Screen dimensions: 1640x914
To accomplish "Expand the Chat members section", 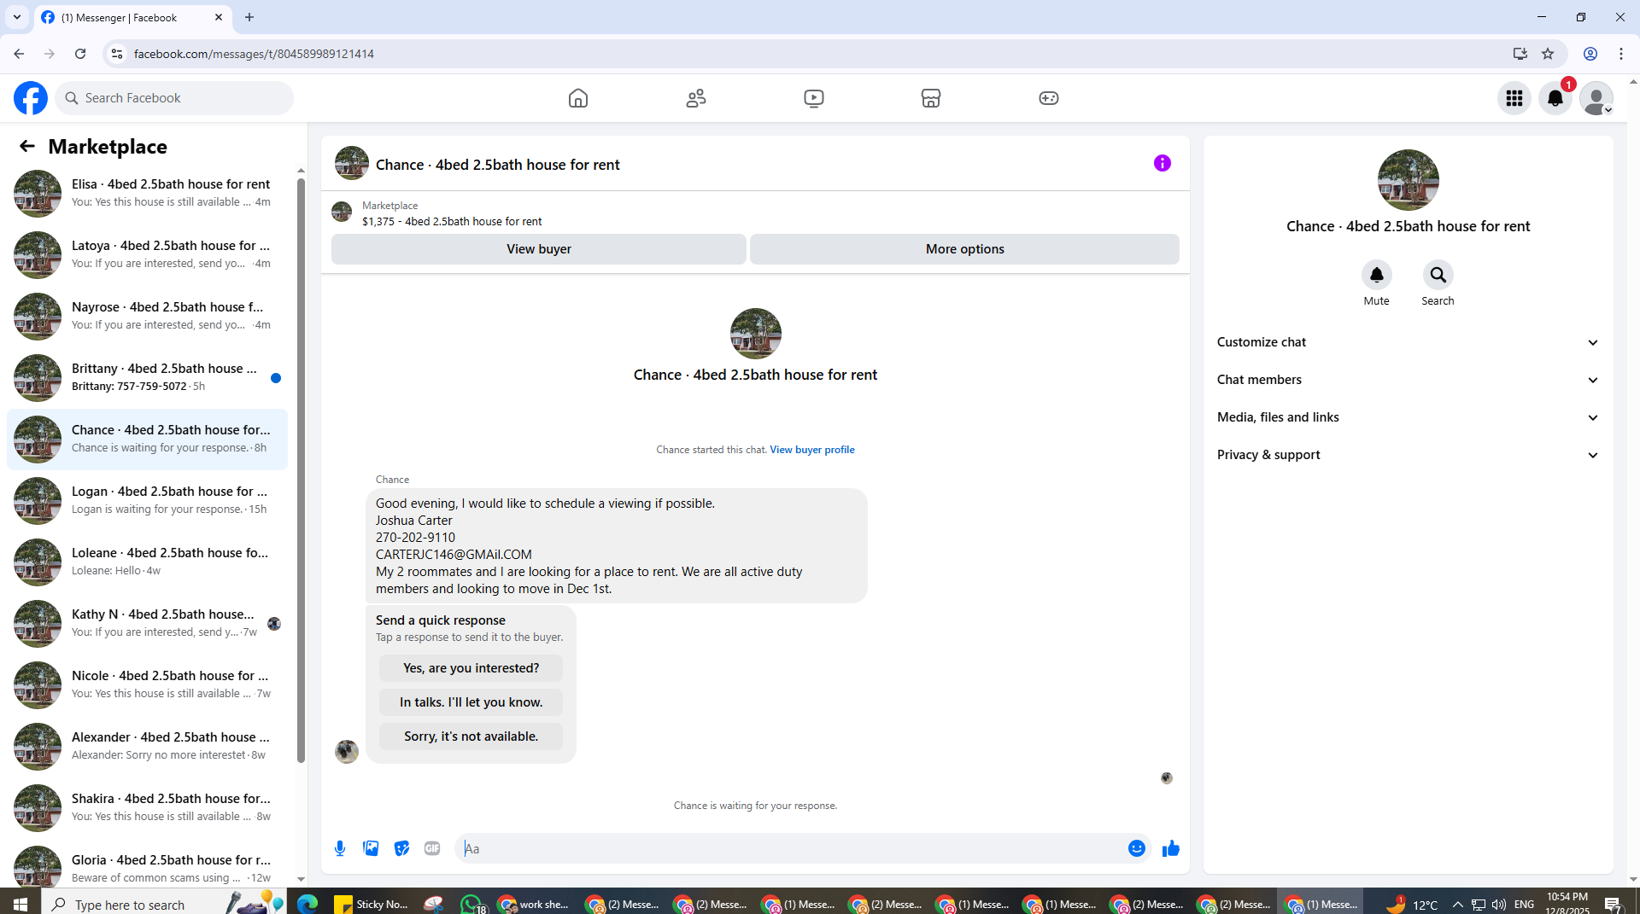I will [x=1408, y=380].
